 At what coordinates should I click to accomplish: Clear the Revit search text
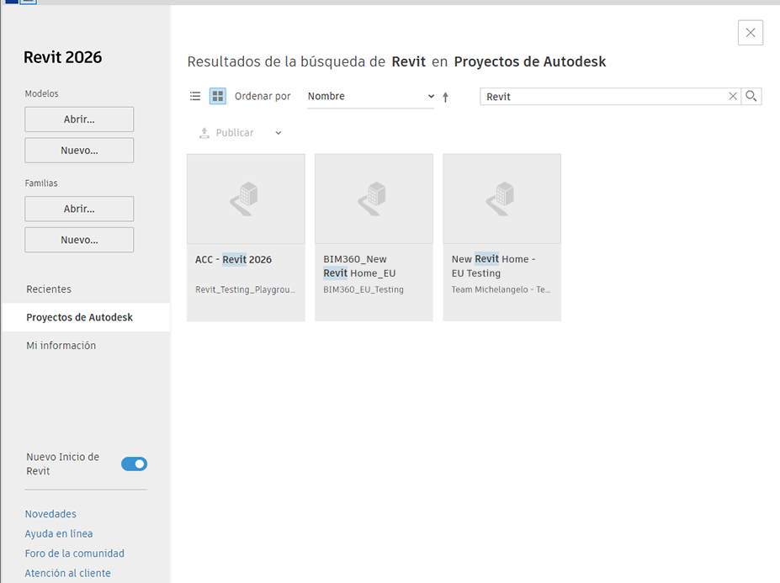(732, 97)
